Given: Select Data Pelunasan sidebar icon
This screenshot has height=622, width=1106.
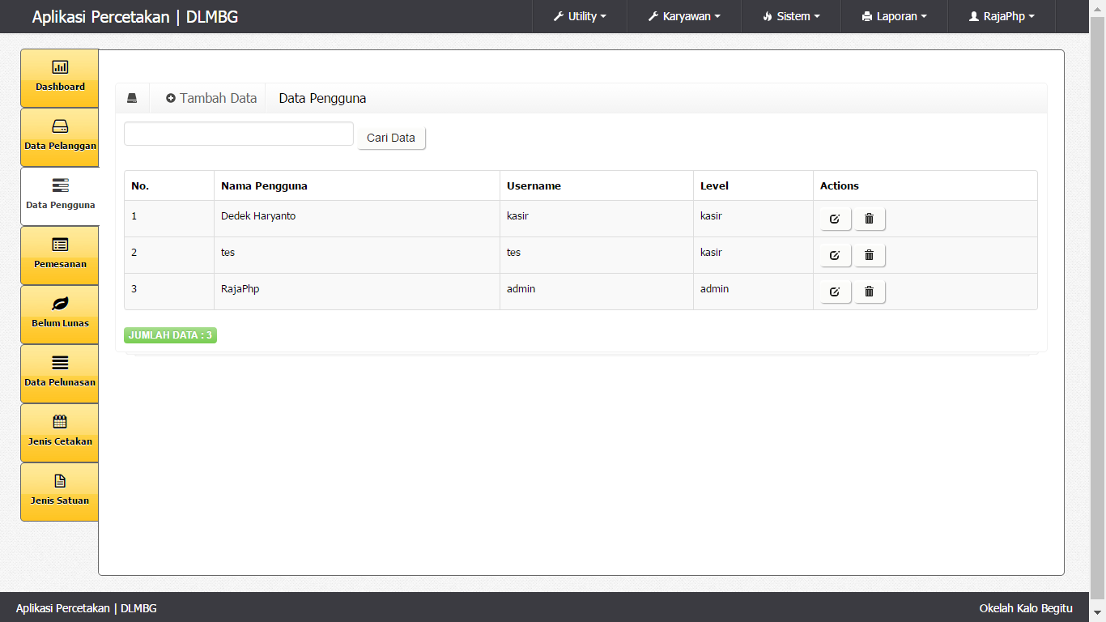Looking at the screenshot, I should click(60, 363).
